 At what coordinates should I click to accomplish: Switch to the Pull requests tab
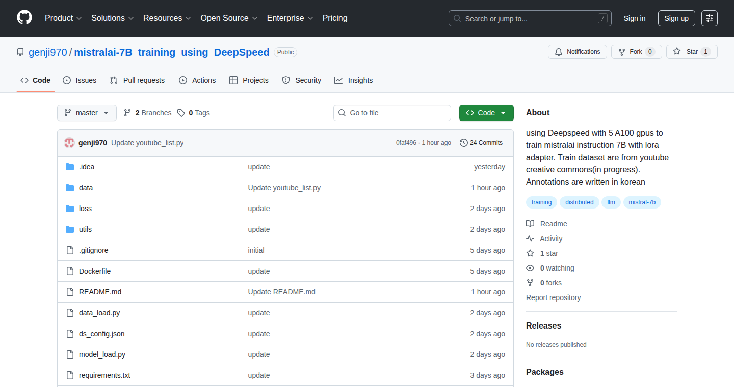137,80
